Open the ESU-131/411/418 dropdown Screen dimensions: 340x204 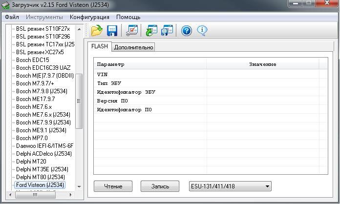pyautogui.click(x=230, y=186)
